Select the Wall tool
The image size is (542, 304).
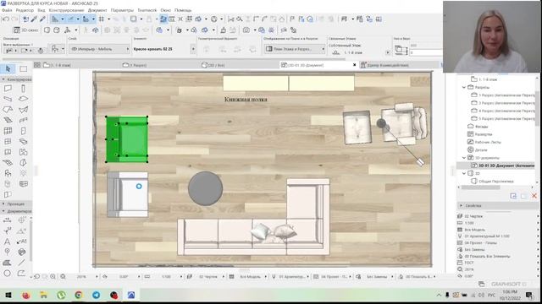8,89
